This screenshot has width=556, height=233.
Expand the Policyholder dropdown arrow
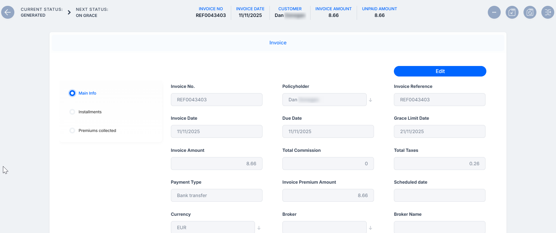click(x=370, y=100)
